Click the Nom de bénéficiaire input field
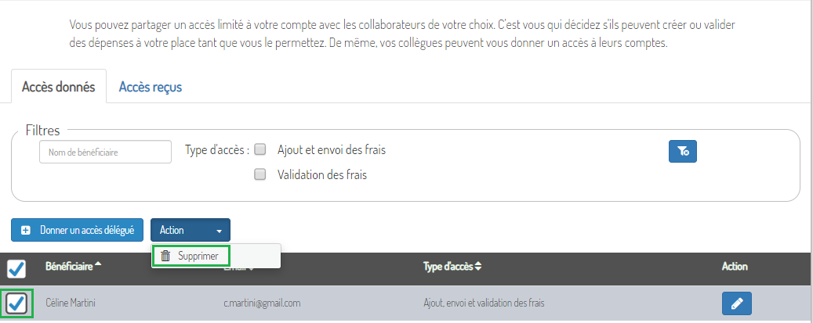This screenshot has width=813, height=323. point(105,153)
